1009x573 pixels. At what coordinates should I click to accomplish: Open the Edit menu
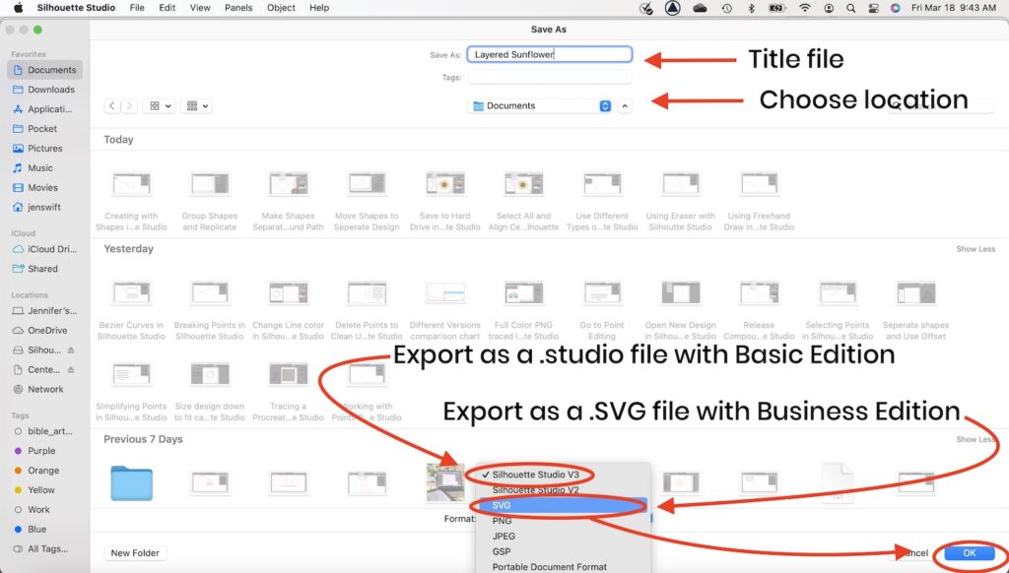(168, 8)
